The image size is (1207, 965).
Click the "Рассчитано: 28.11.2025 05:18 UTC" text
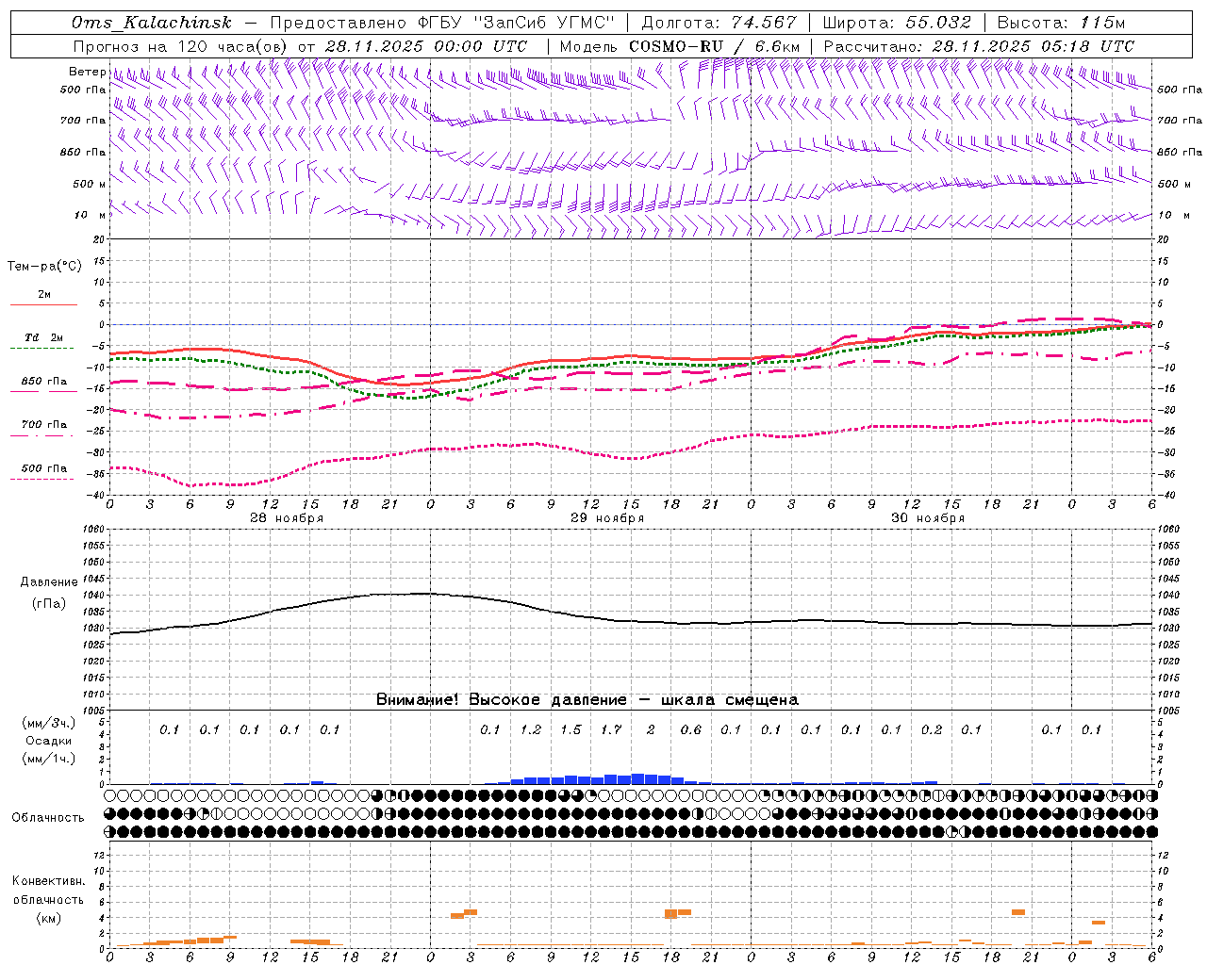979,46
